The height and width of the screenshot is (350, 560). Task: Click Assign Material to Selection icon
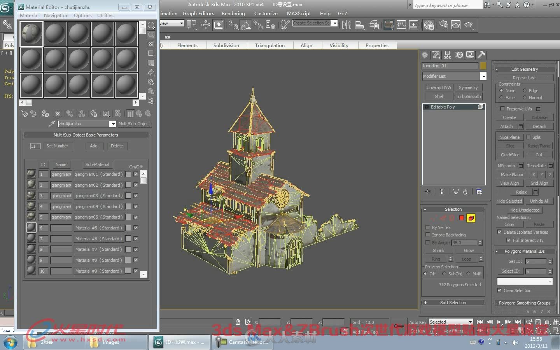pos(45,114)
